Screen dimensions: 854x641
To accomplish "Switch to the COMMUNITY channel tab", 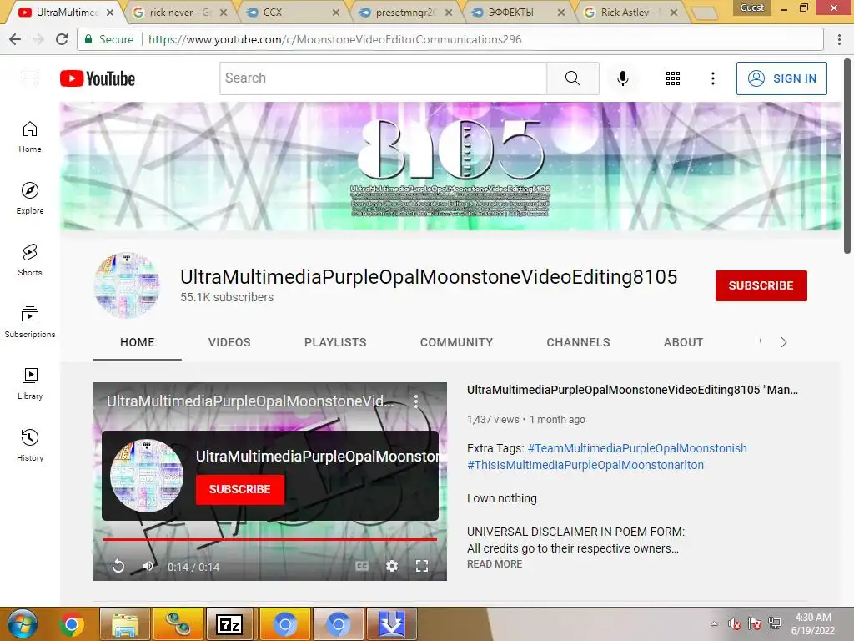I will tap(456, 342).
